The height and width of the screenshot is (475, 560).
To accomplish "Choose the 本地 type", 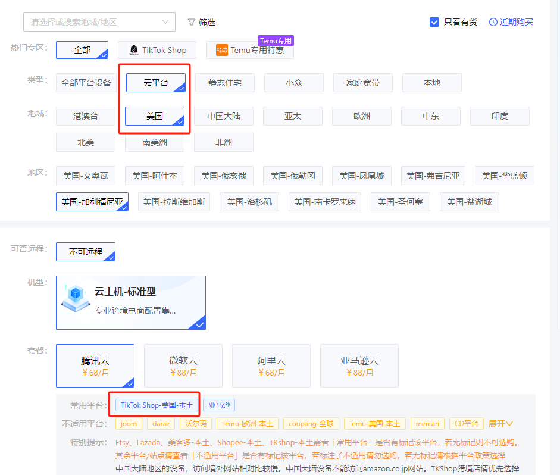I will click(432, 83).
